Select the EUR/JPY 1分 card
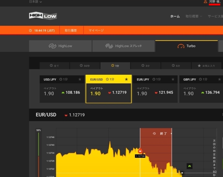Viewport: 223px width, 177px height. click(x=155, y=89)
